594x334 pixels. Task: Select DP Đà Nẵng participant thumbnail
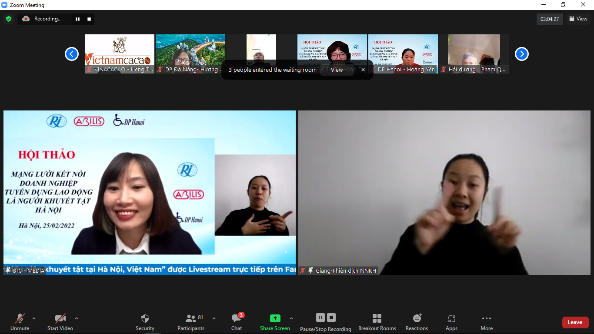[190, 54]
